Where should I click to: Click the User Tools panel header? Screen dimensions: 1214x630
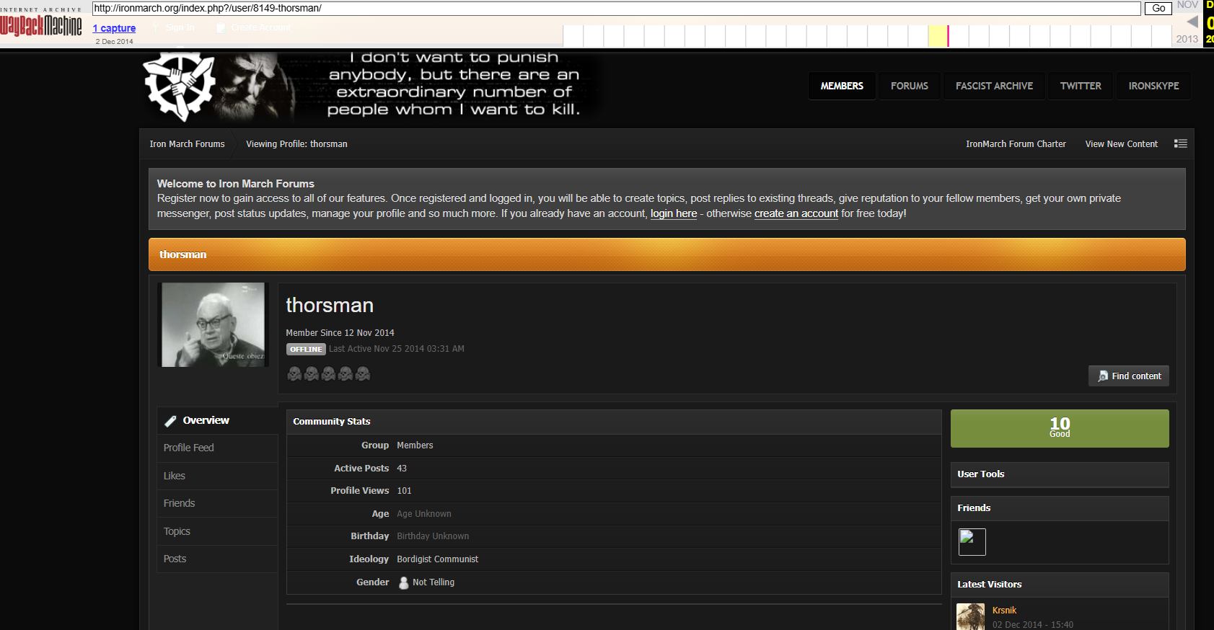(x=1060, y=474)
